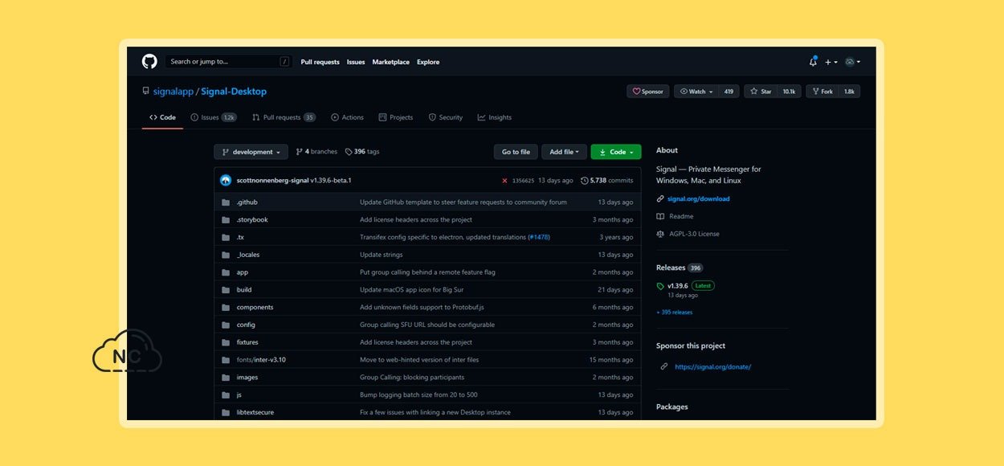Image resolution: width=1004 pixels, height=466 pixels.
Task: Click the Watch button
Action: [696, 92]
